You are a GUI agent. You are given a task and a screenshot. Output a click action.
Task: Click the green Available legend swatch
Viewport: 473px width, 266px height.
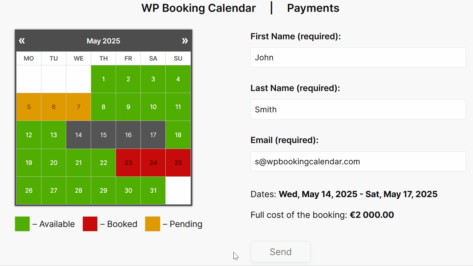pos(22,224)
